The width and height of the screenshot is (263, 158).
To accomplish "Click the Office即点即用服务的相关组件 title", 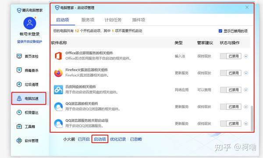I will click(89, 53).
